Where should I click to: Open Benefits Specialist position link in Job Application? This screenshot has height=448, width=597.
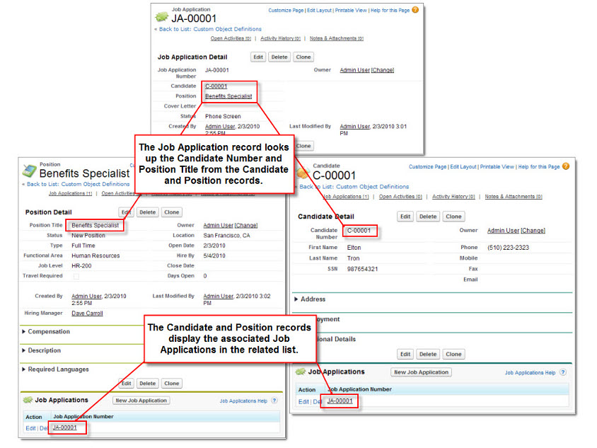click(x=228, y=96)
